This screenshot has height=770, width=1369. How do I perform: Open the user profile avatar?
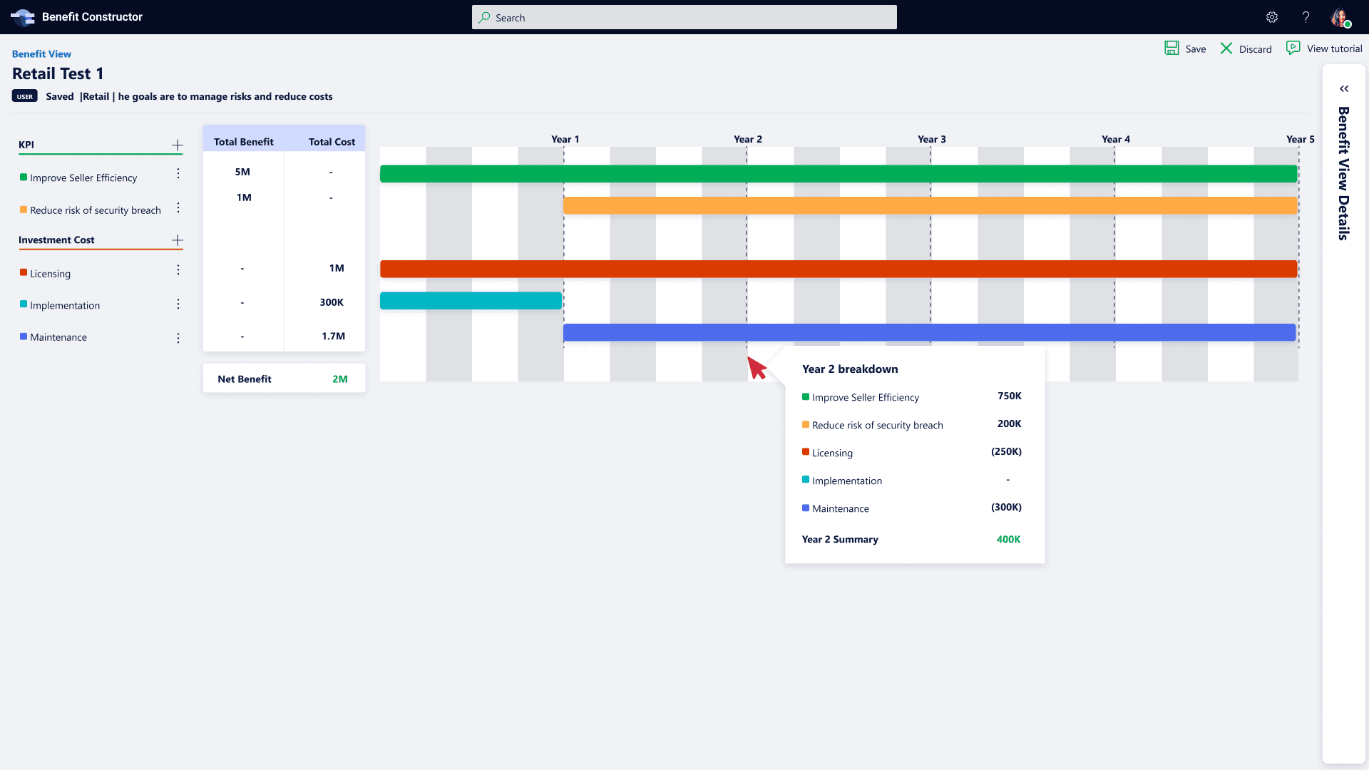tap(1340, 17)
